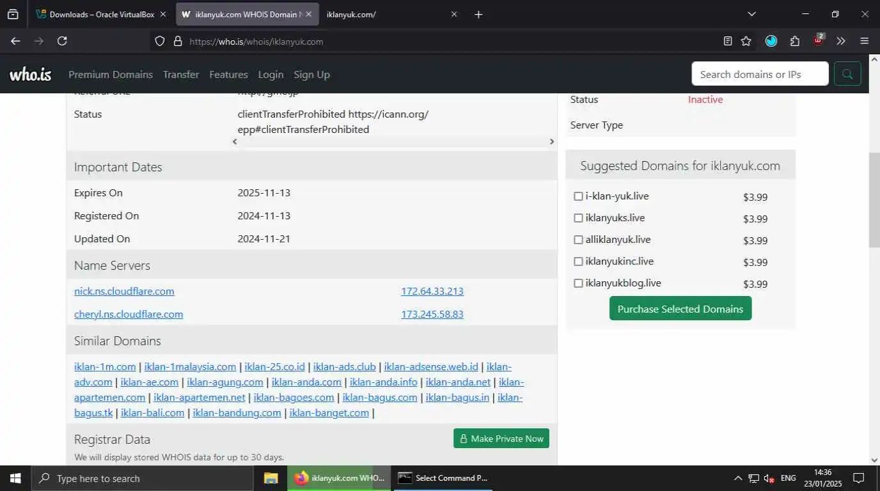The image size is (880, 491).
Task: Open the Extensions puzzle icon
Action: [x=795, y=41]
